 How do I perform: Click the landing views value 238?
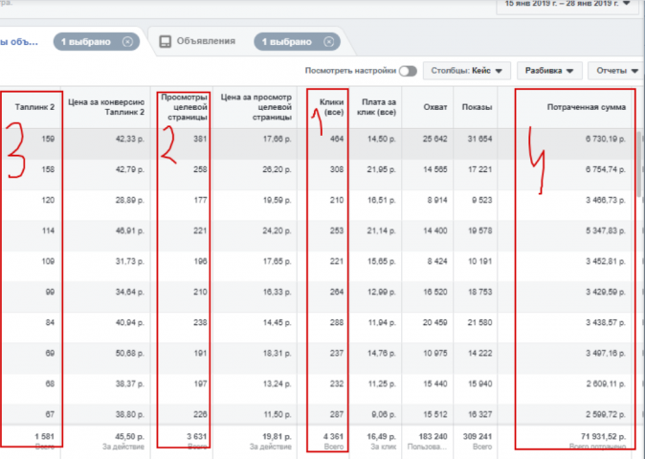coord(200,322)
